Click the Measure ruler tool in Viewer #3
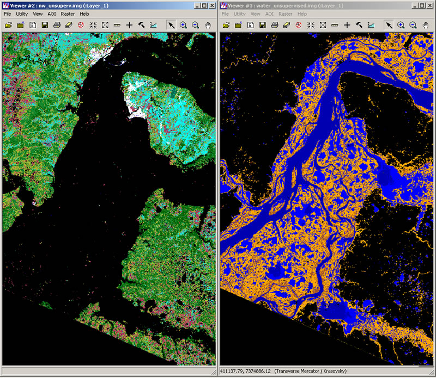Viewport: 436px width, 378px height. click(x=335, y=25)
